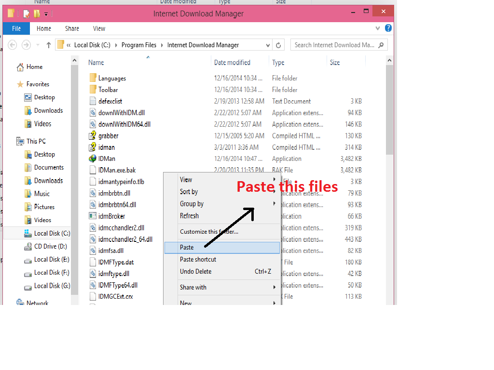The image size is (494, 370).
Task: Go up one folder level arrow
Action: pyautogui.click(x=49, y=45)
